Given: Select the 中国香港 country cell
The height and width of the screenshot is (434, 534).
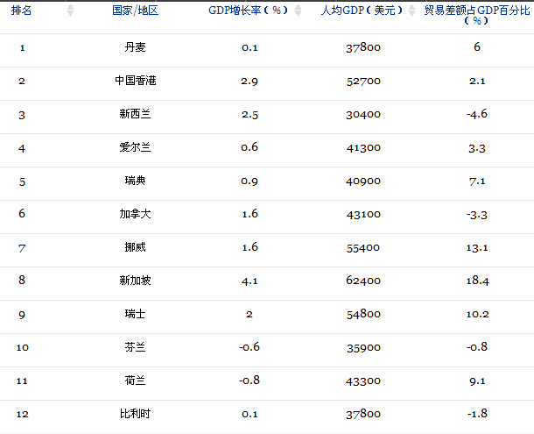Looking at the screenshot, I should [x=135, y=81].
